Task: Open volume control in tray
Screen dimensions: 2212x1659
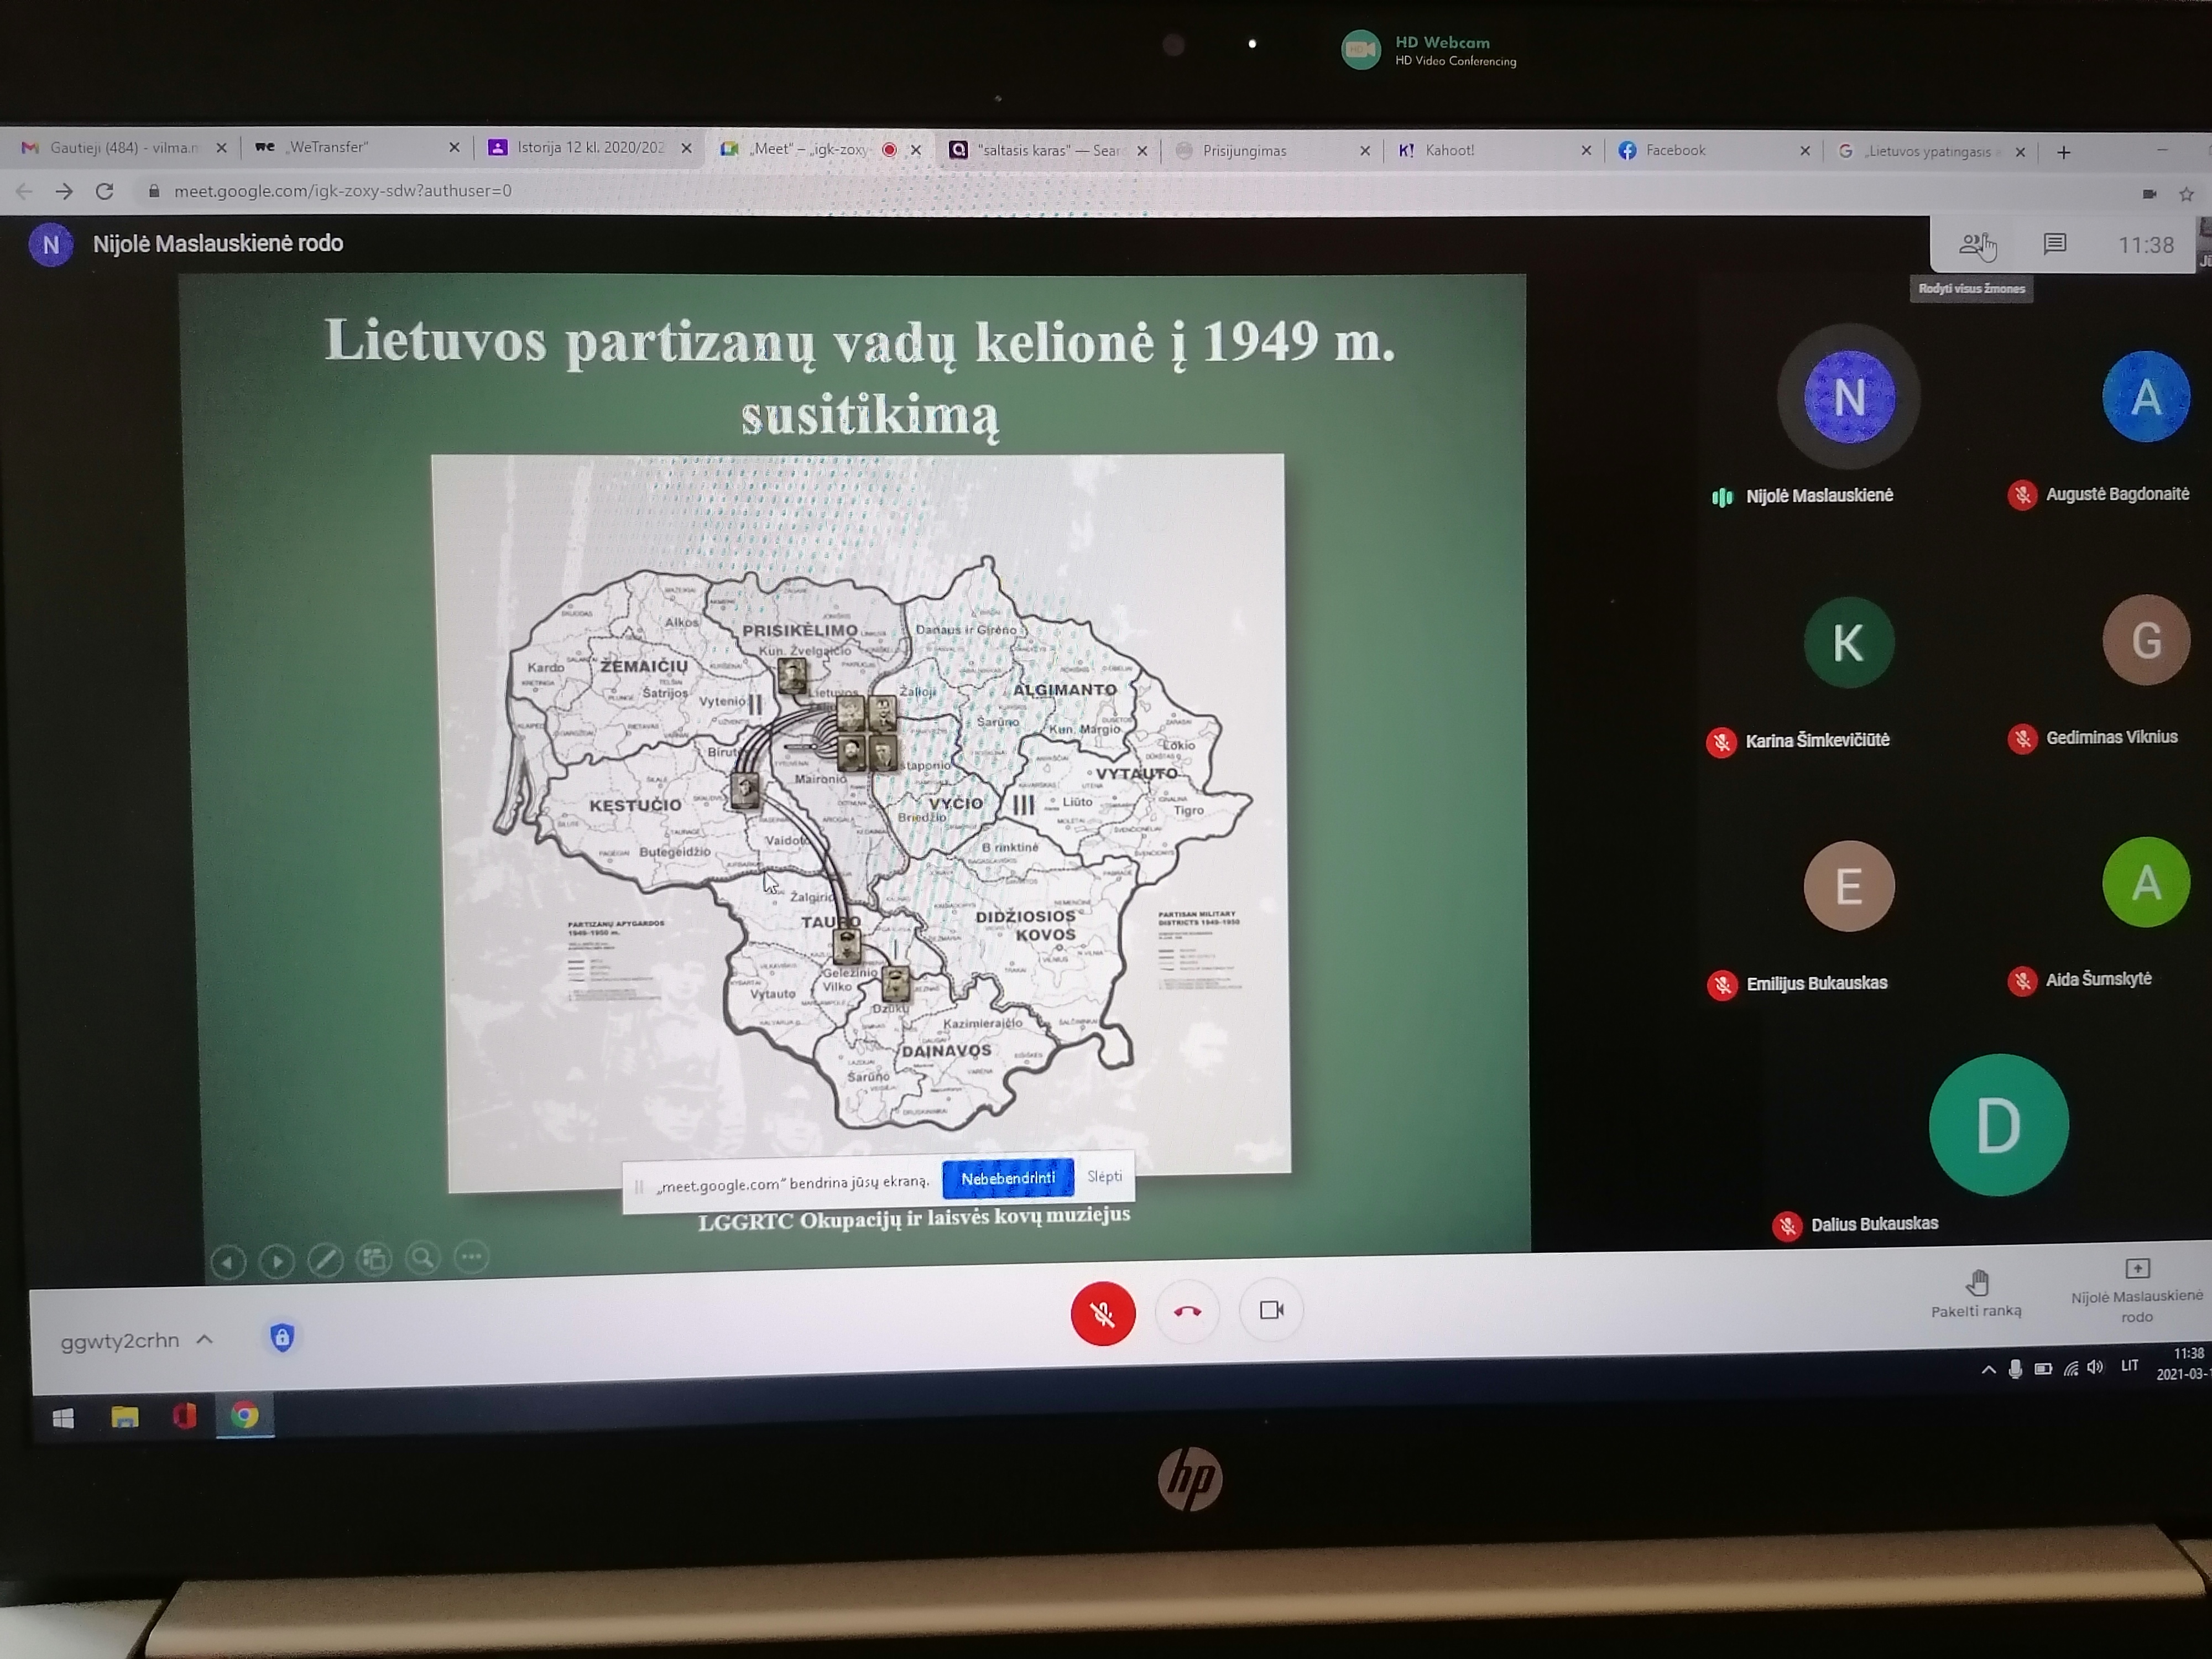Action: (2096, 1367)
